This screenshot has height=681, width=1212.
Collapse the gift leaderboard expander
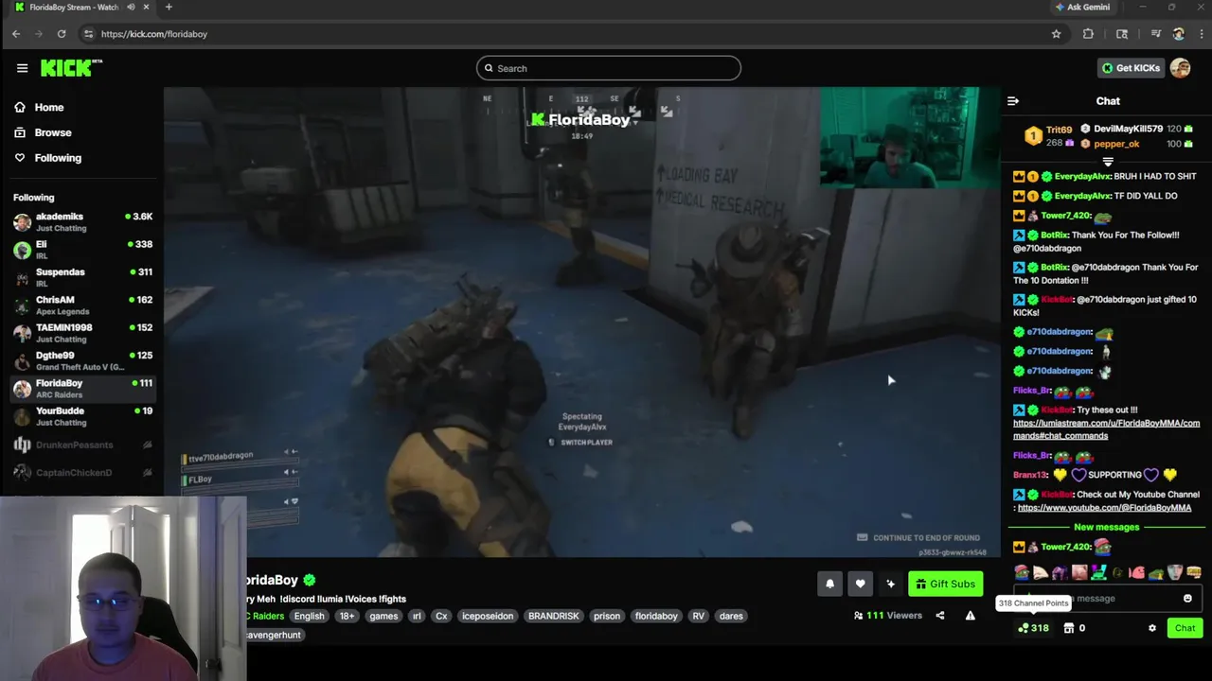coord(1108,162)
